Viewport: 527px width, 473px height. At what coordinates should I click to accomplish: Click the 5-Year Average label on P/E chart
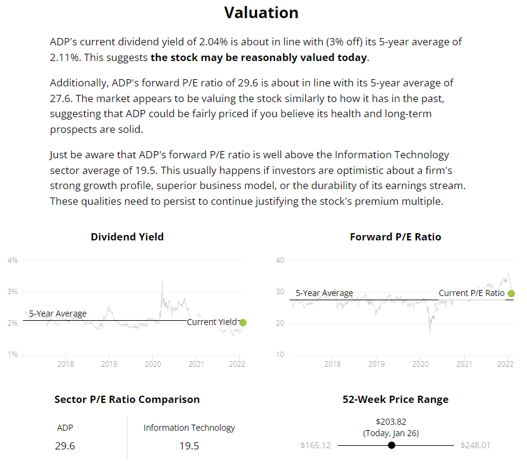point(325,293)
